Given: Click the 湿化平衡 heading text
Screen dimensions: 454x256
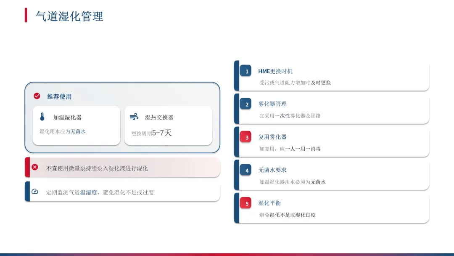Looking at the screenshot, I should pos(269,203).
